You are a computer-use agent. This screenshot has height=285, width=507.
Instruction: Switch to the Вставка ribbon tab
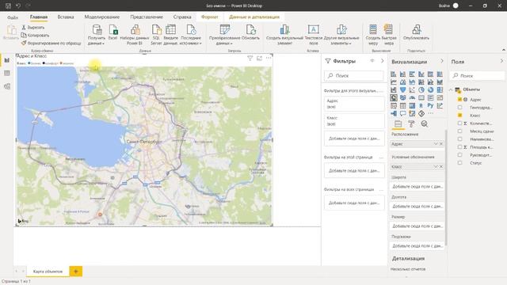coord(66,17)
